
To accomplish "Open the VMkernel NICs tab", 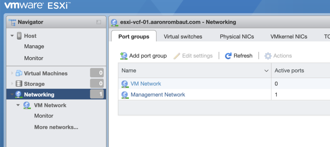I will 289,37.
